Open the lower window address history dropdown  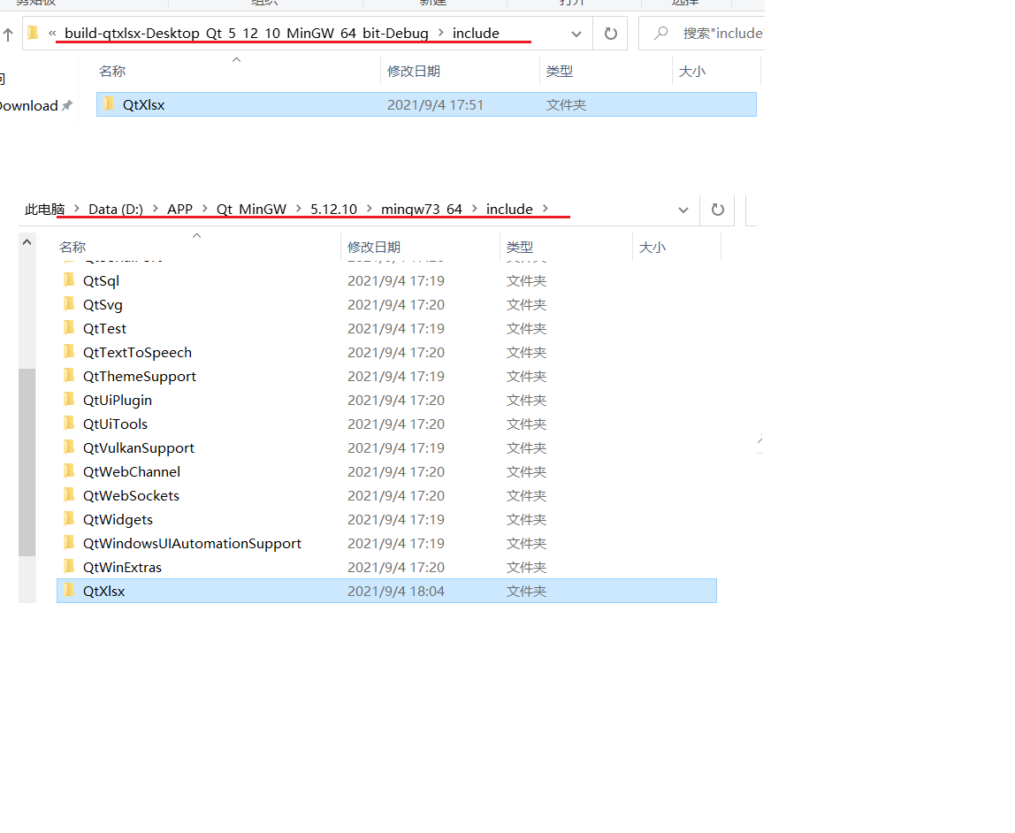point(683,210)
